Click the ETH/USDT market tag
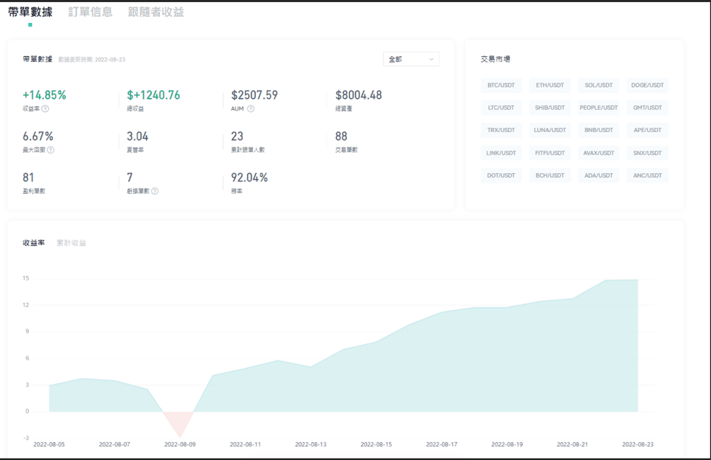Screen dimensions: 711x460 click(x=550, y=85)
